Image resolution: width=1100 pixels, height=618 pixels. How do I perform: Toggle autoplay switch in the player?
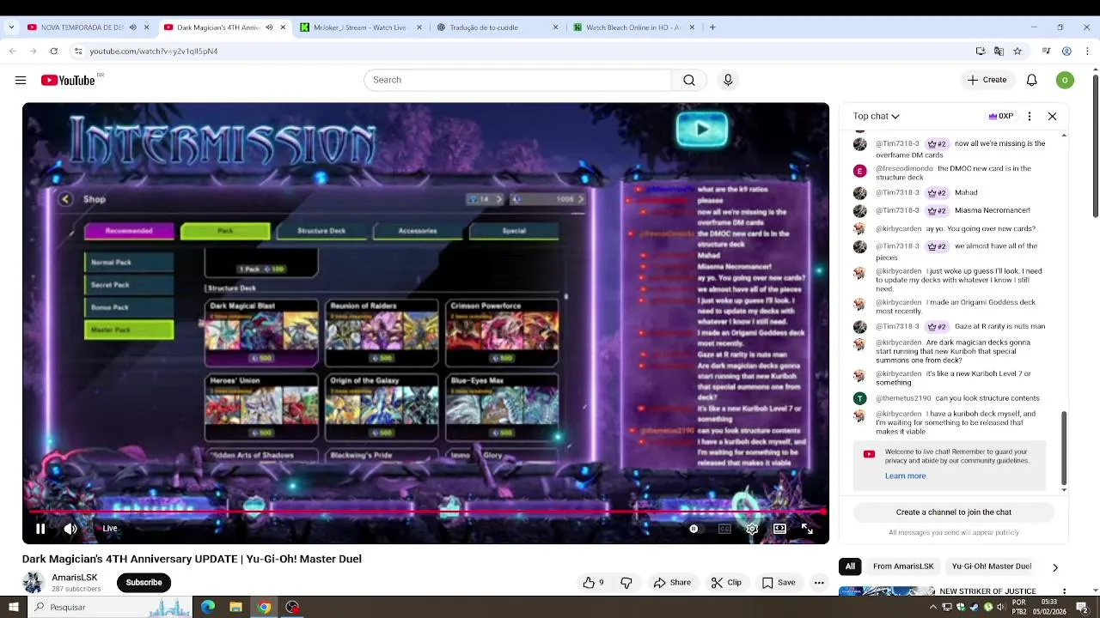click(x=694, y=529)
